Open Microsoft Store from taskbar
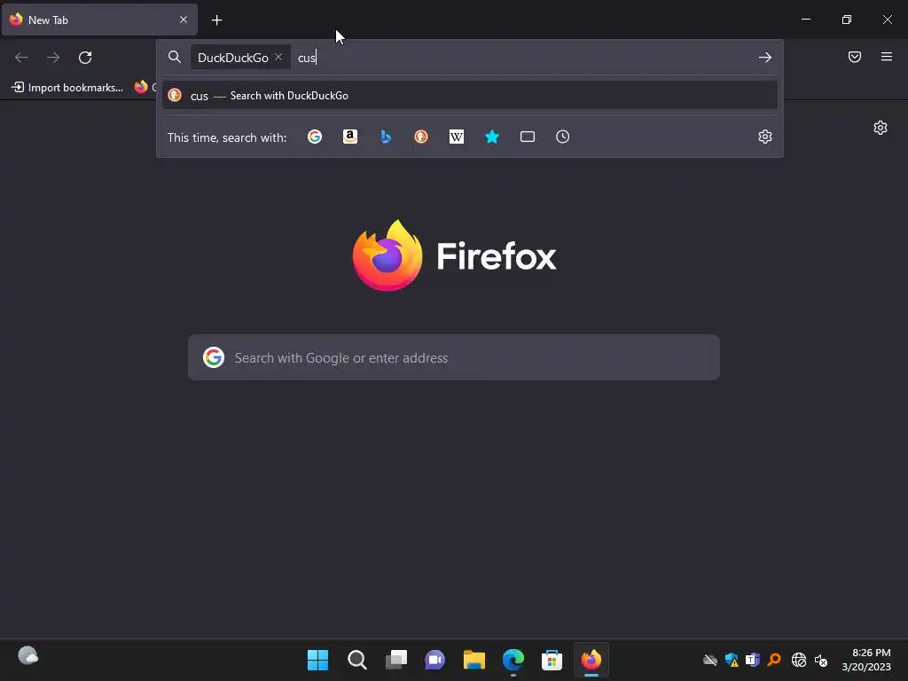The height and width of the screenshot is (681, 908). tap(552, 660)
